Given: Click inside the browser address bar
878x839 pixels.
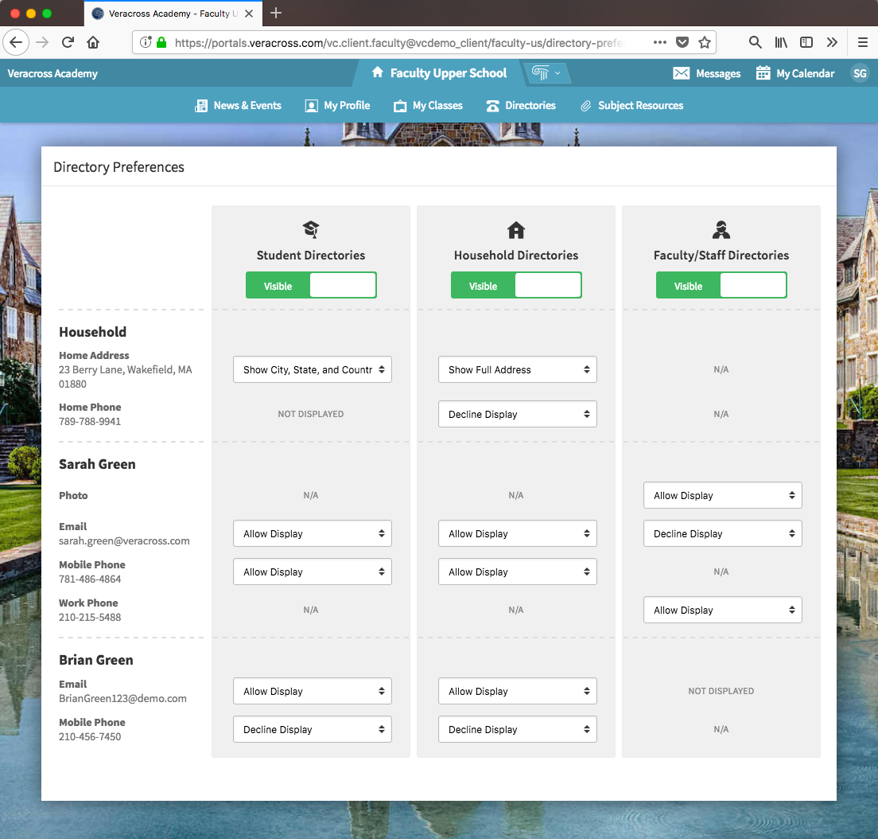Looking at the screenshot, I should click(398, 41).
